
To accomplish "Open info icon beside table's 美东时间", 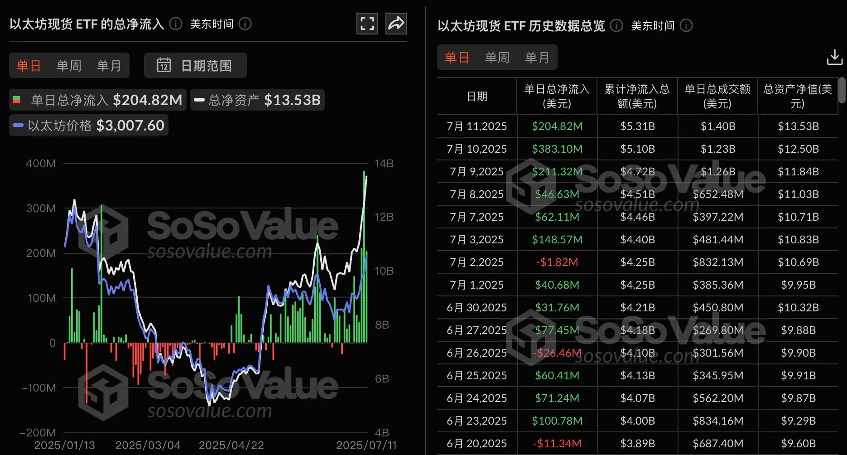I will point(686,25).
